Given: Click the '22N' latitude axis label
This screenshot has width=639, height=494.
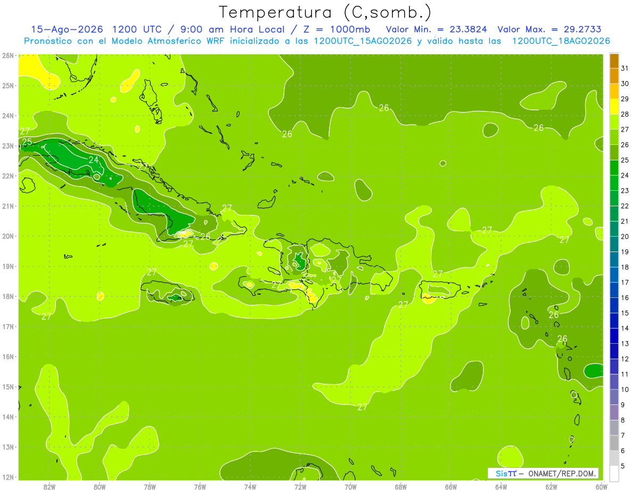Looking at the screenshot, I should point(7,176).
